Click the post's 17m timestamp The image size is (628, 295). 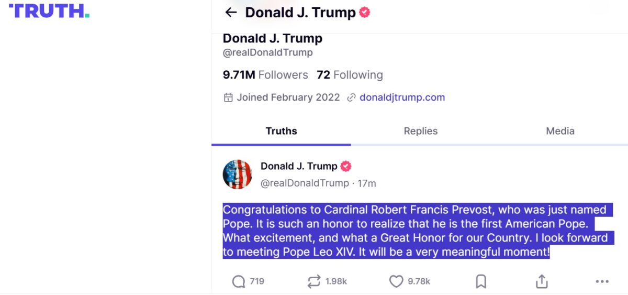click(x=367, y=183)
